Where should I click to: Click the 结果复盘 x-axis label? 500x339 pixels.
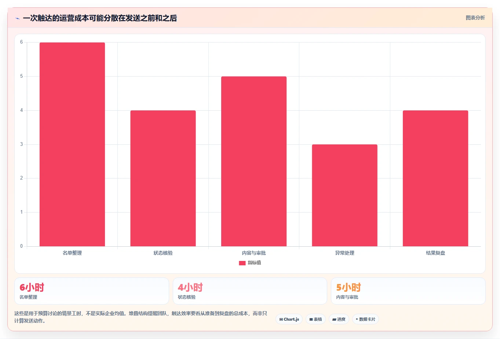(435, 253)
